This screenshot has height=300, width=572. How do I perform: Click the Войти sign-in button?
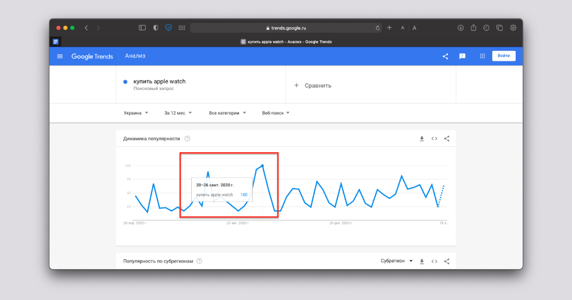(503, 56)
